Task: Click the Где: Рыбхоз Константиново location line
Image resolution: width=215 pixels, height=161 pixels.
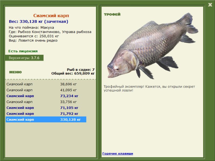Action: [50, 32]
